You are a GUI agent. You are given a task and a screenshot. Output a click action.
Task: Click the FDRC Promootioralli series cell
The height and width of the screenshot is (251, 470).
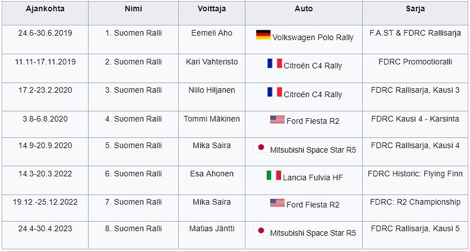click(415, 61)
